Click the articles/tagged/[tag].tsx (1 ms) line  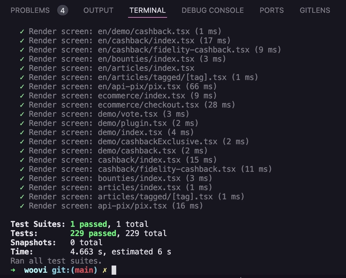point(132,197)
